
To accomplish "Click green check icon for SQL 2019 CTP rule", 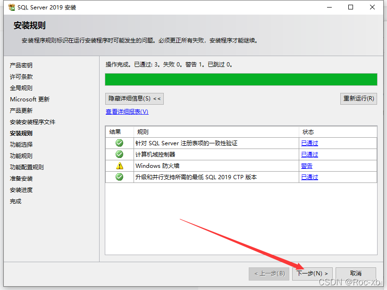I will point(119,177).
